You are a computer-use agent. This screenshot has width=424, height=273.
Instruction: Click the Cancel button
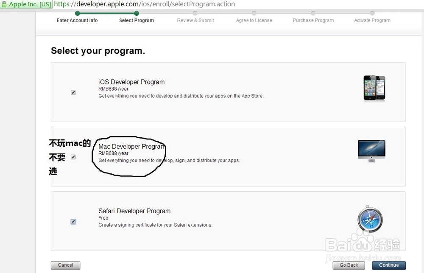pos(65,265)
